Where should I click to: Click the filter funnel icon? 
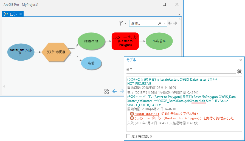point(121,23)
